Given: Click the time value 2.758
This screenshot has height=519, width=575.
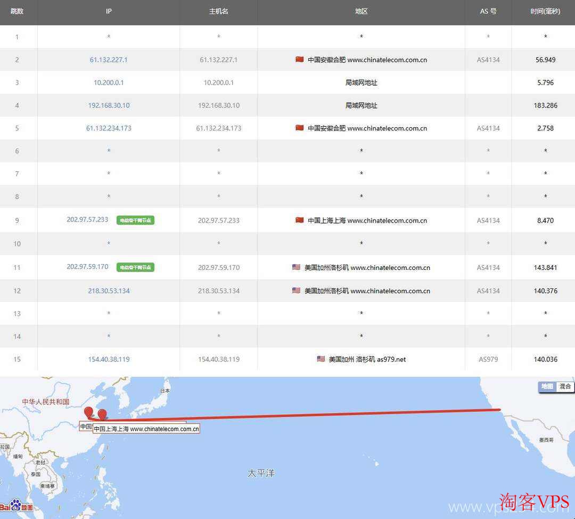Looking at the screenshot, I should 545,128.
